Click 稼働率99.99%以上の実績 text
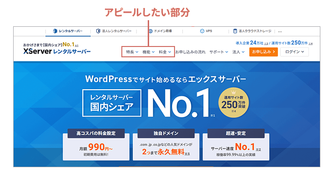Screen dimensions: 334x178 tap(236, 155)
